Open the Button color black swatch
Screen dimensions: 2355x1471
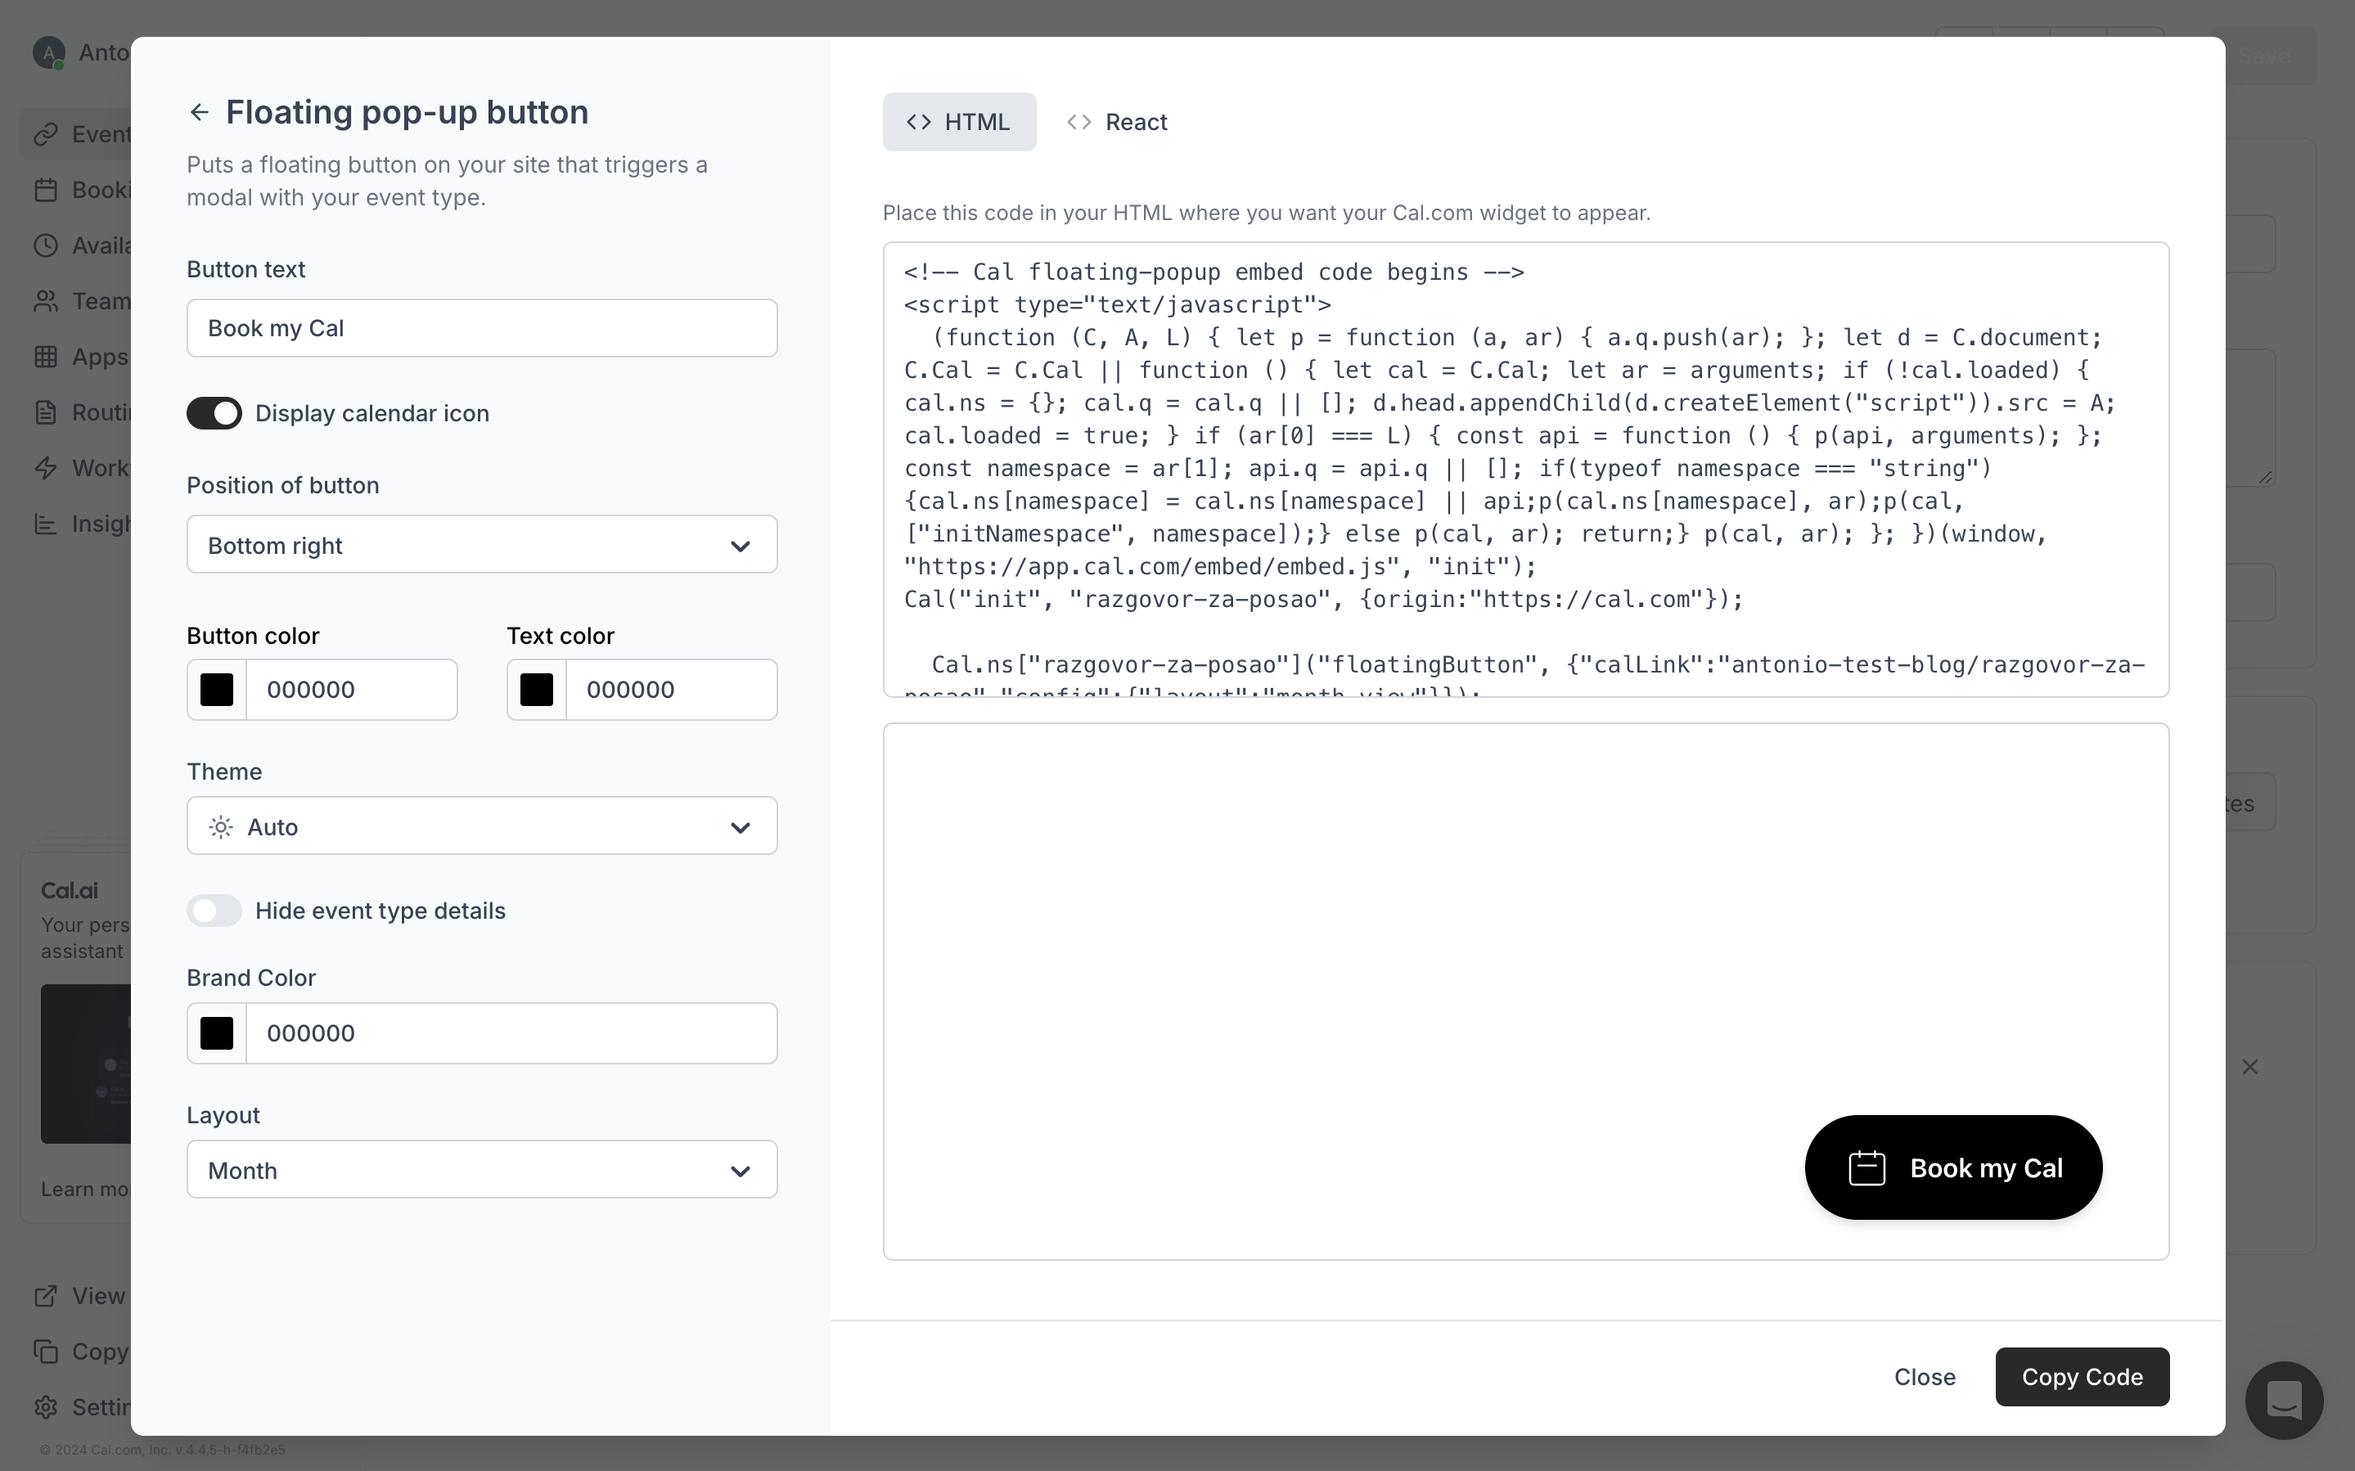point(217,690)
